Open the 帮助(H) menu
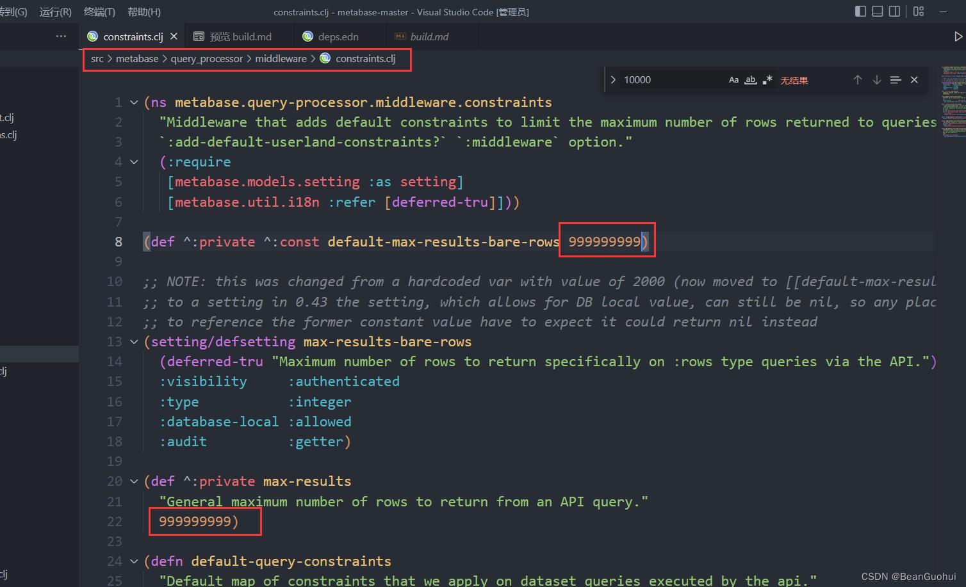The width and height of the screenshot is (966, 587). [x=144, y=12]
